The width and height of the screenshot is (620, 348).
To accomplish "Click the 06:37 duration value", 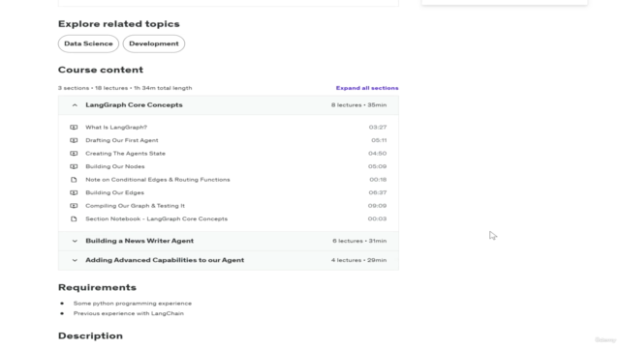I will (378, 192).
